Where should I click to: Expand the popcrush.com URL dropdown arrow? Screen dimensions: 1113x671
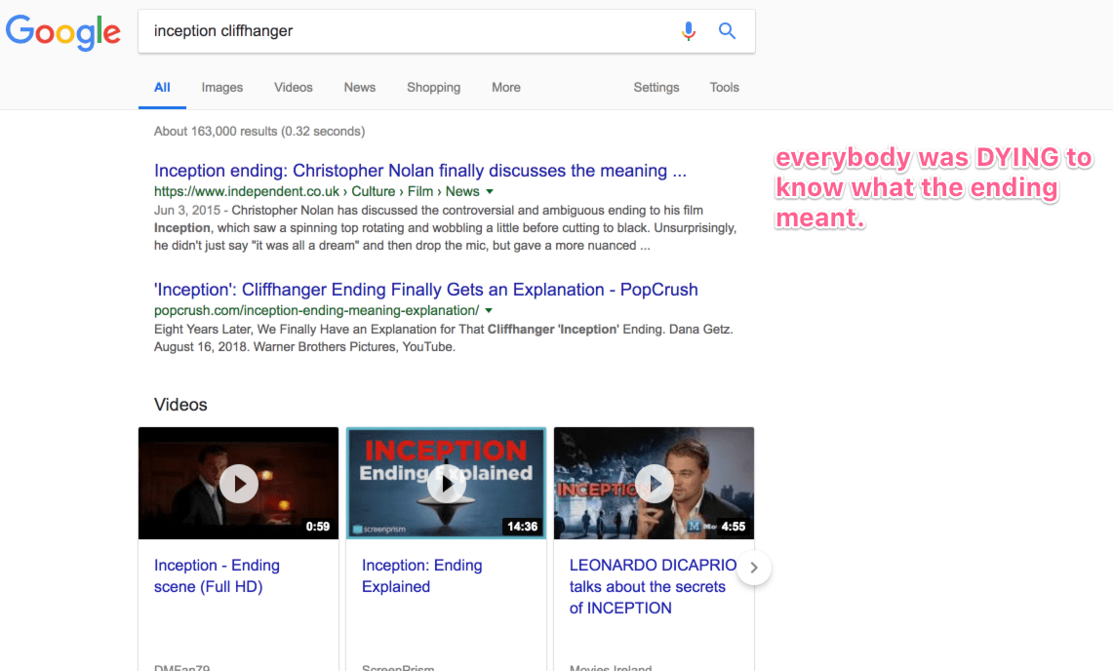489,311
